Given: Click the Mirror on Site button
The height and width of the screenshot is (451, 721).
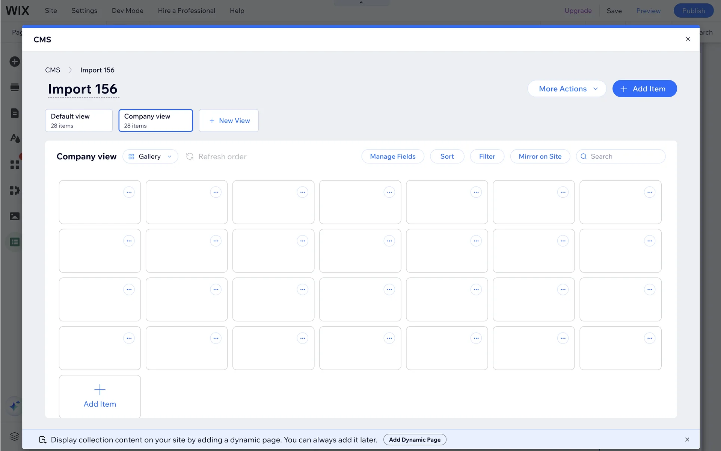Looking at the screenshot, I should [540, 156].
